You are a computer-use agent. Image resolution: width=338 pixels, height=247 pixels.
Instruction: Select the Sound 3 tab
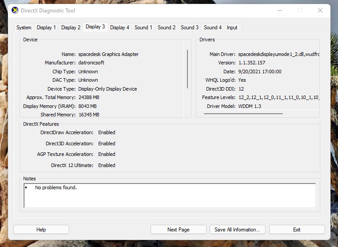pyautogui.click(x=190, y=28)
